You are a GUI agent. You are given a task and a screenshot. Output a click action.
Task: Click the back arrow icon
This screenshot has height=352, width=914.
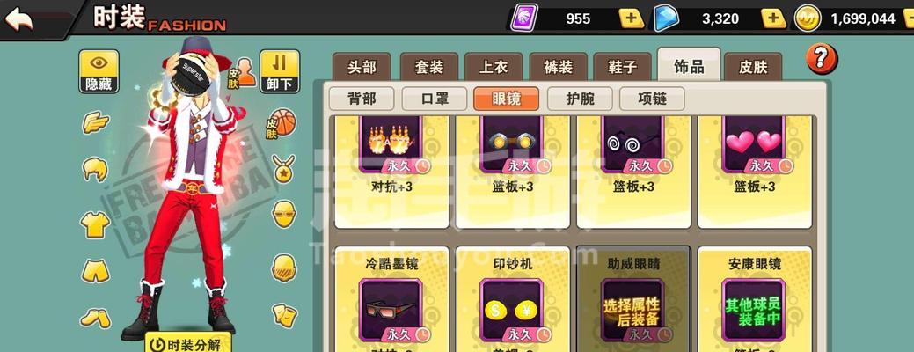pos(19,20)
